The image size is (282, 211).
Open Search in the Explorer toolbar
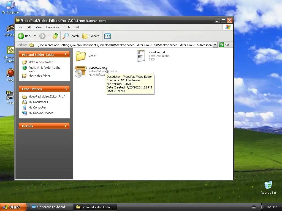pyautogui.click(x=71, y=36)
